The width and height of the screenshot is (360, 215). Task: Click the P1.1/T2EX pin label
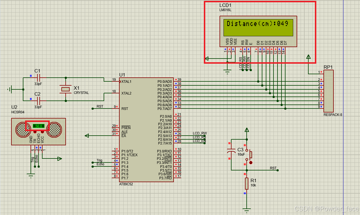coord(129,155)
